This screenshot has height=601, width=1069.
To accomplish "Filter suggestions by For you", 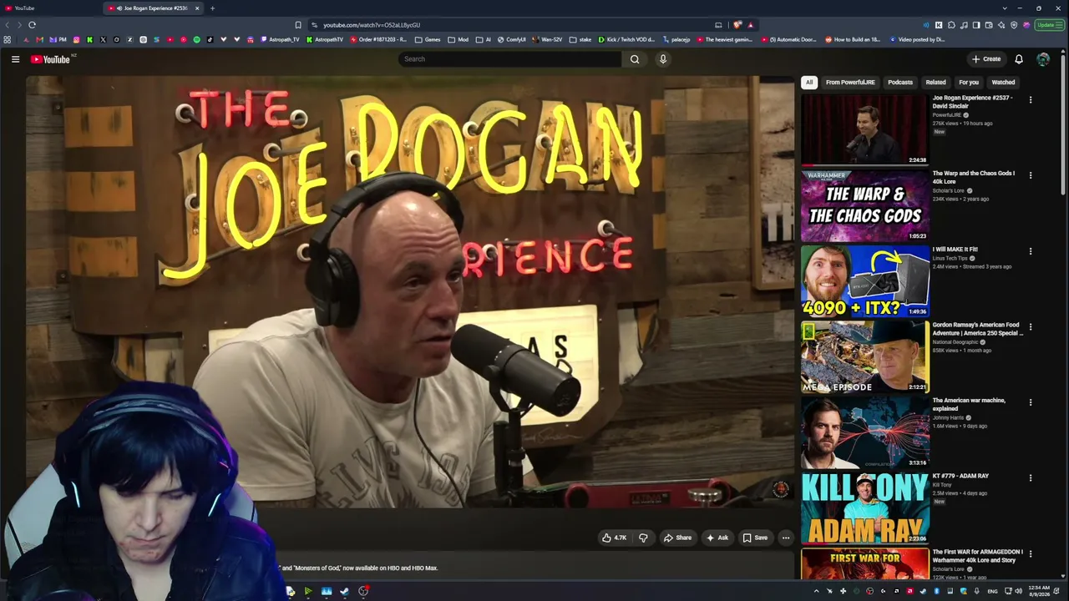I will [x=969, y=83].
